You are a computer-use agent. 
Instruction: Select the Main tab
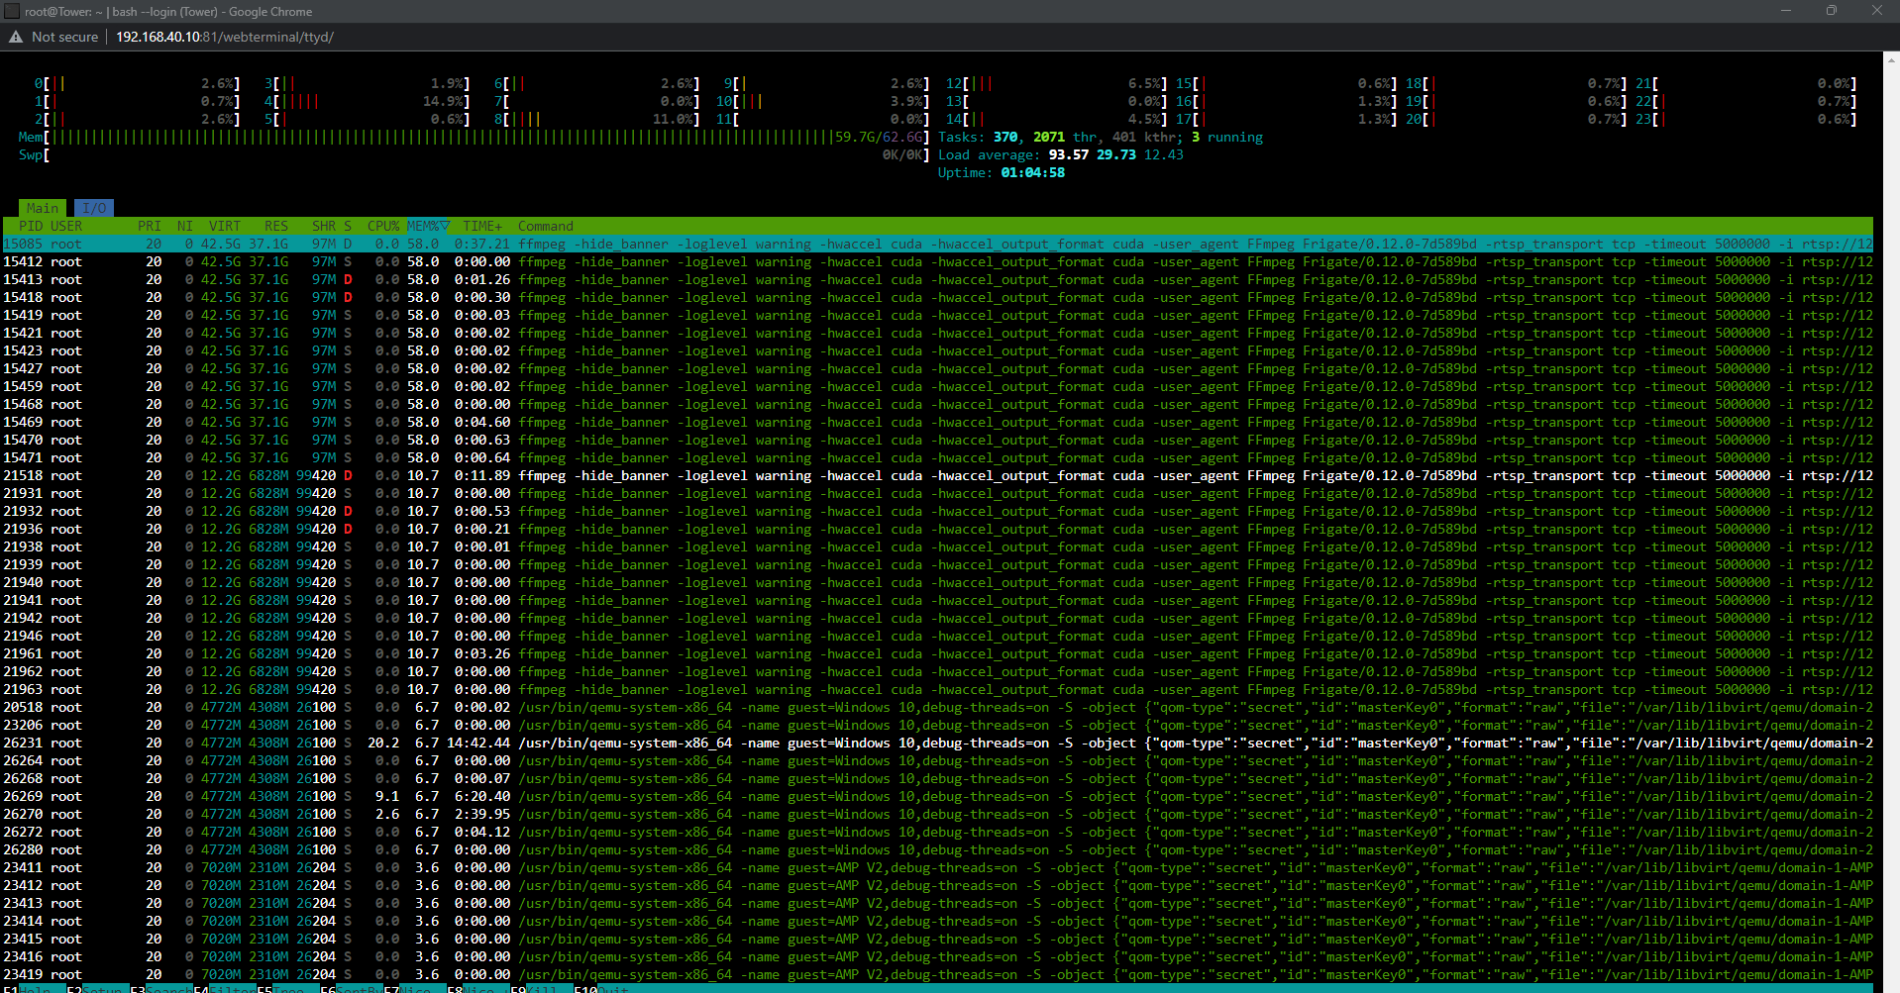[x=42, y=208]
